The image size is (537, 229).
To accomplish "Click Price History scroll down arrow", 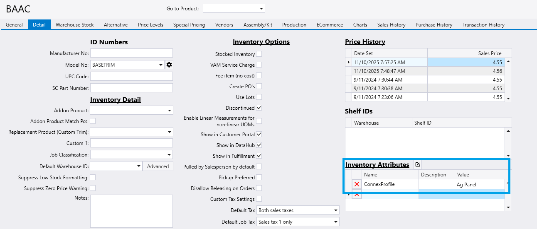I will [x=508, y=98].
